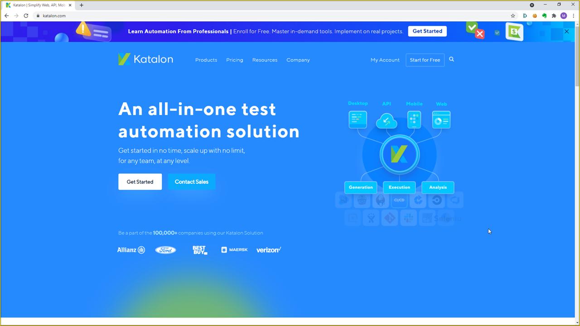Click the Contact Sales button
This screenshot has height=326, width=580.
point(192,182)
